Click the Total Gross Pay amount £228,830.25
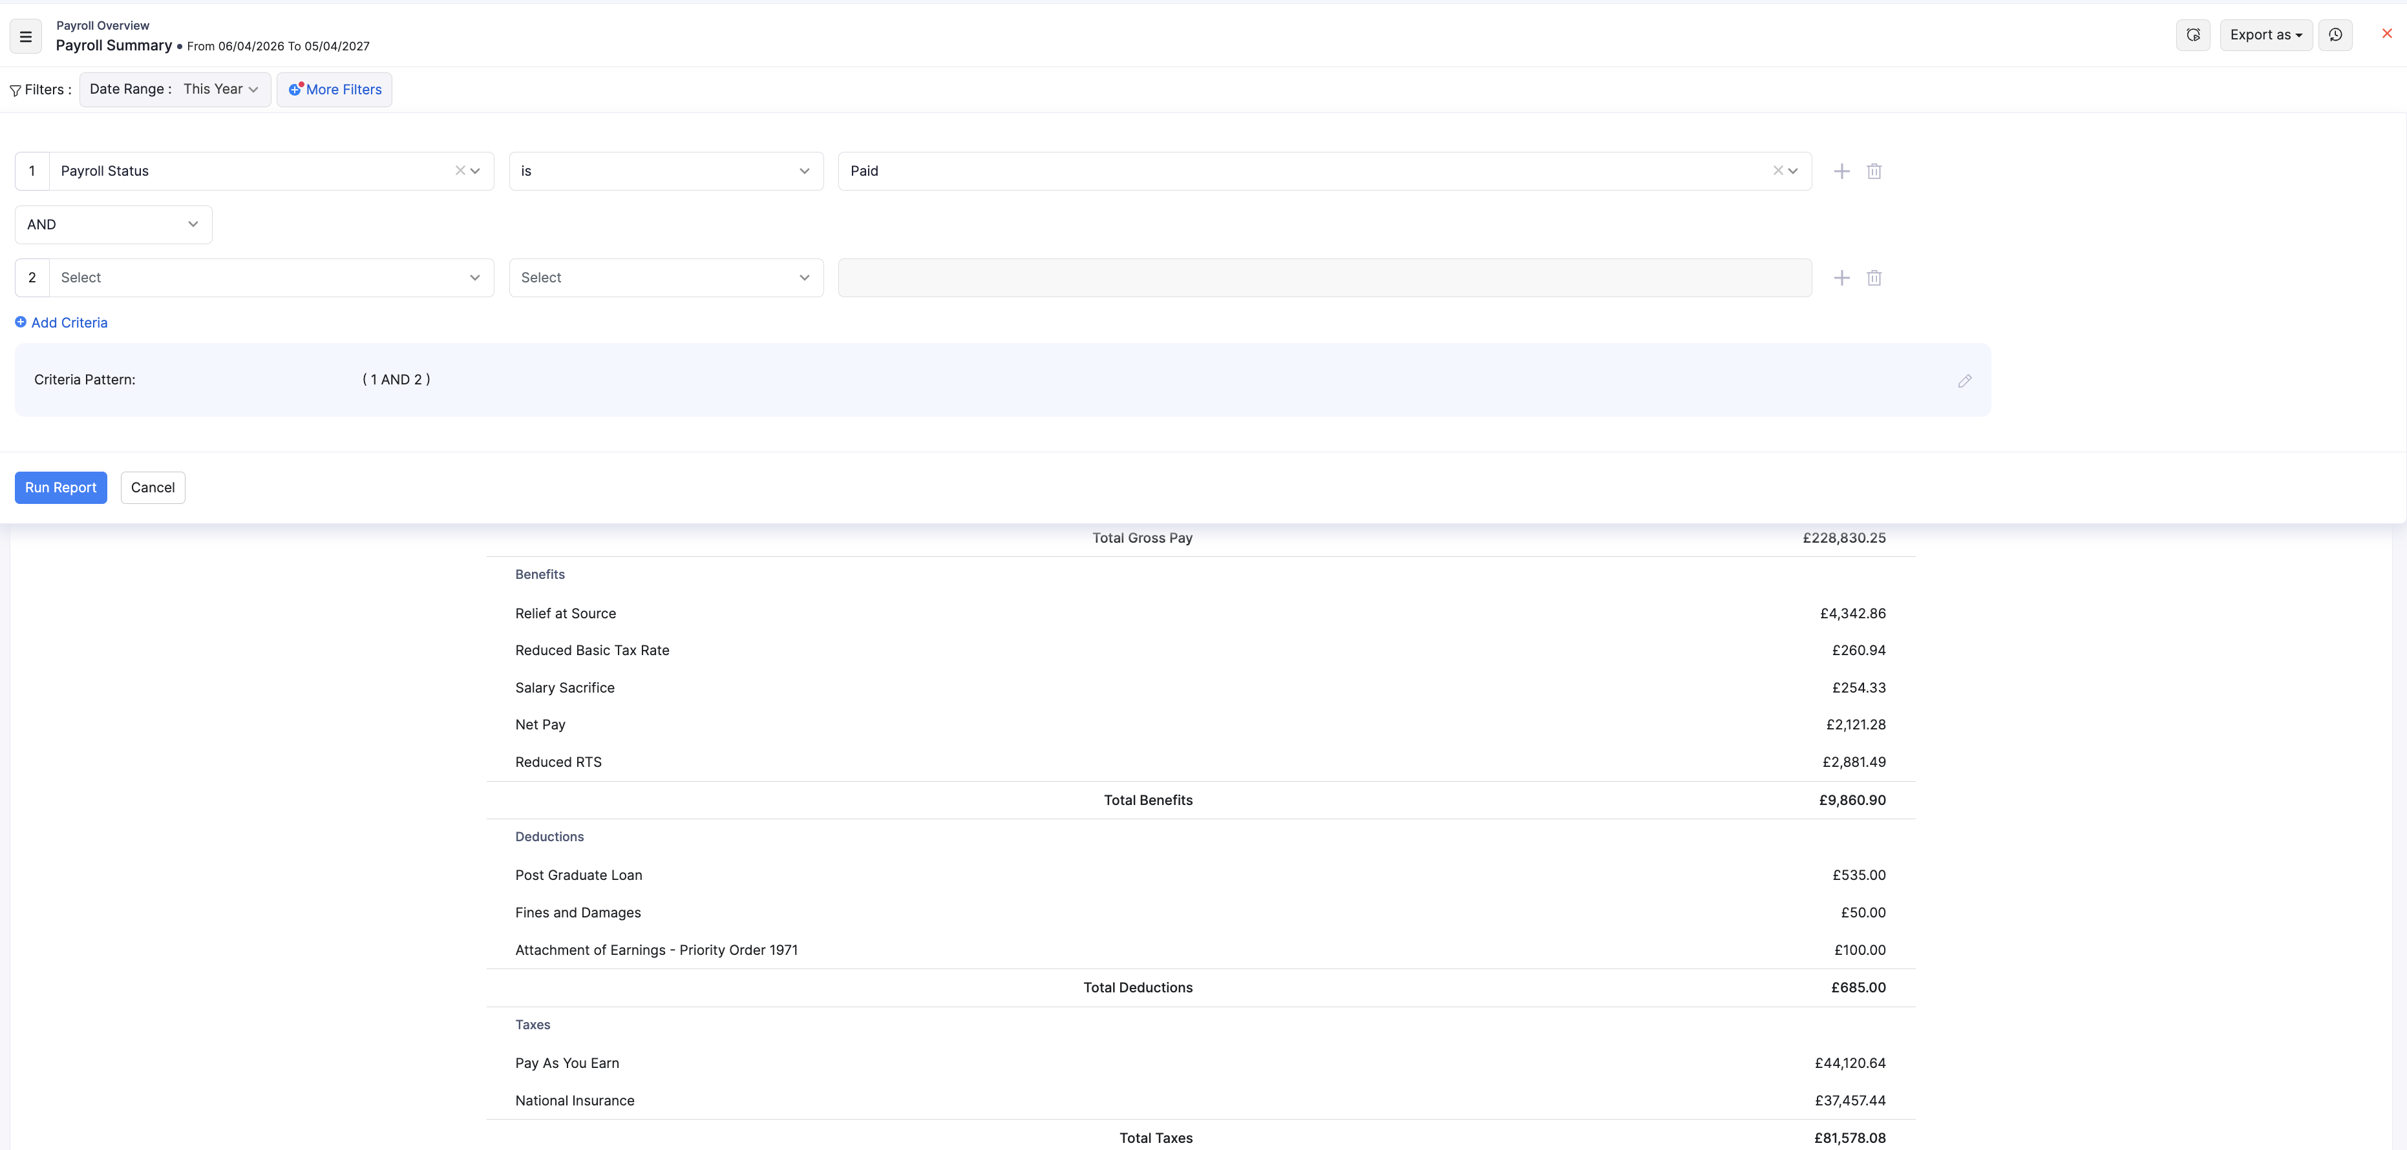 click(1843, 538)
